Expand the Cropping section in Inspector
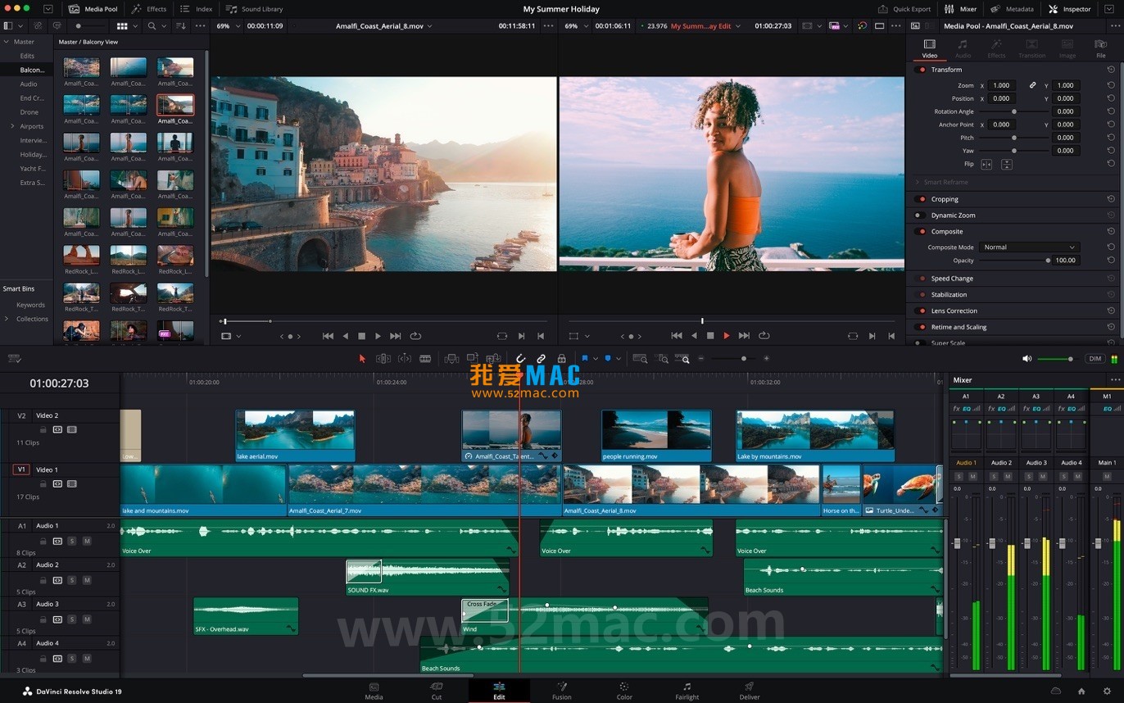 pyautogui.click(x=944, y=198)
